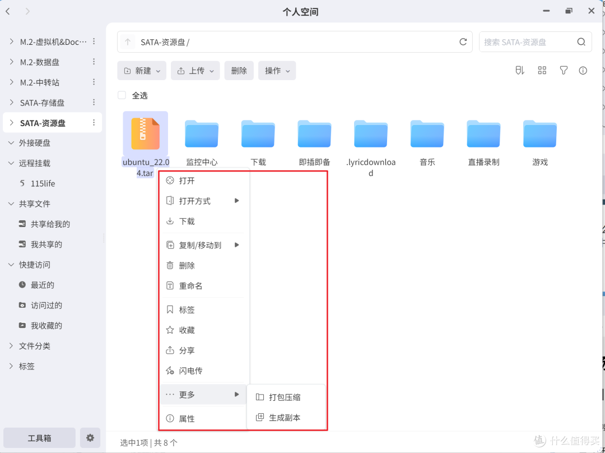The height and width of the screenshot is (453, 605).
Task: Click the search magnifier icon
Action: (581, 41)
